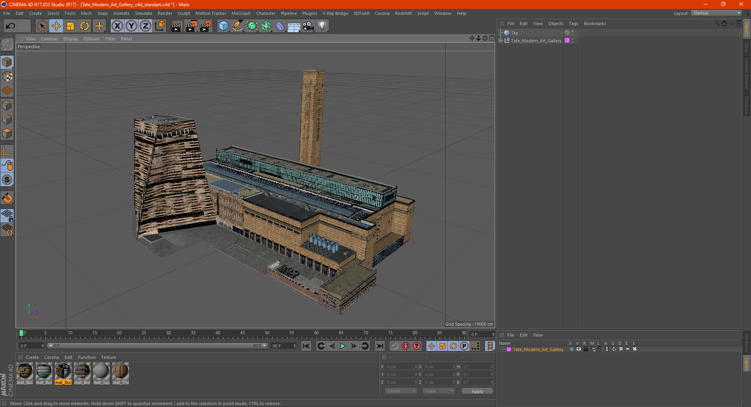Click the pink layer color swatch
The image size is (751, 407).
tap(508, 349)
